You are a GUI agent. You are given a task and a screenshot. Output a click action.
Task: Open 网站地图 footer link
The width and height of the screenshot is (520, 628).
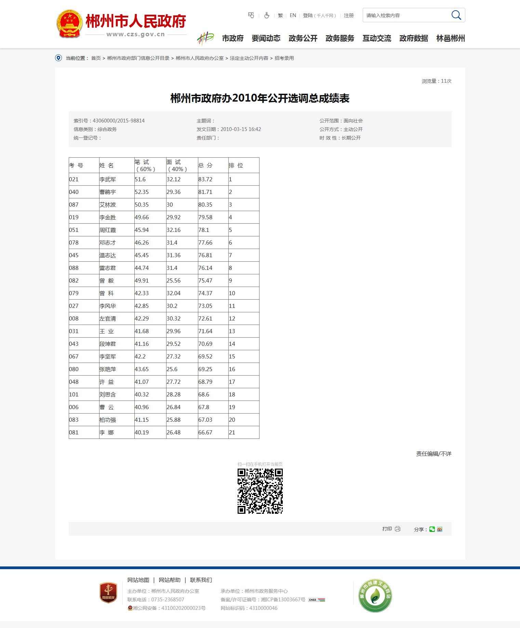tap(138, 580)
